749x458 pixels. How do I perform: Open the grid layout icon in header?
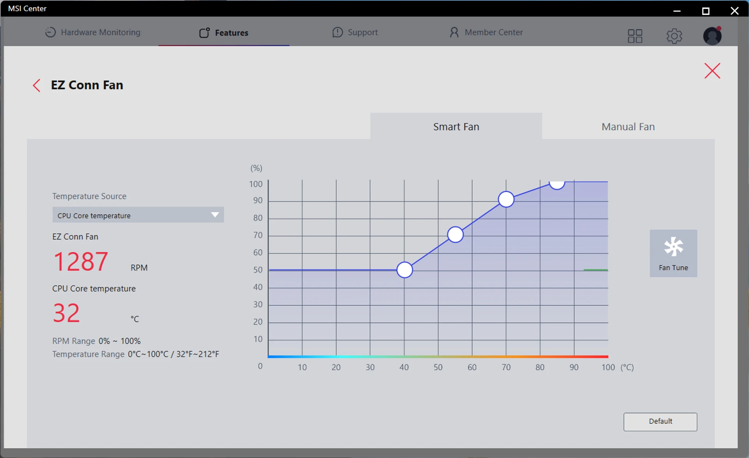[635, 36]
